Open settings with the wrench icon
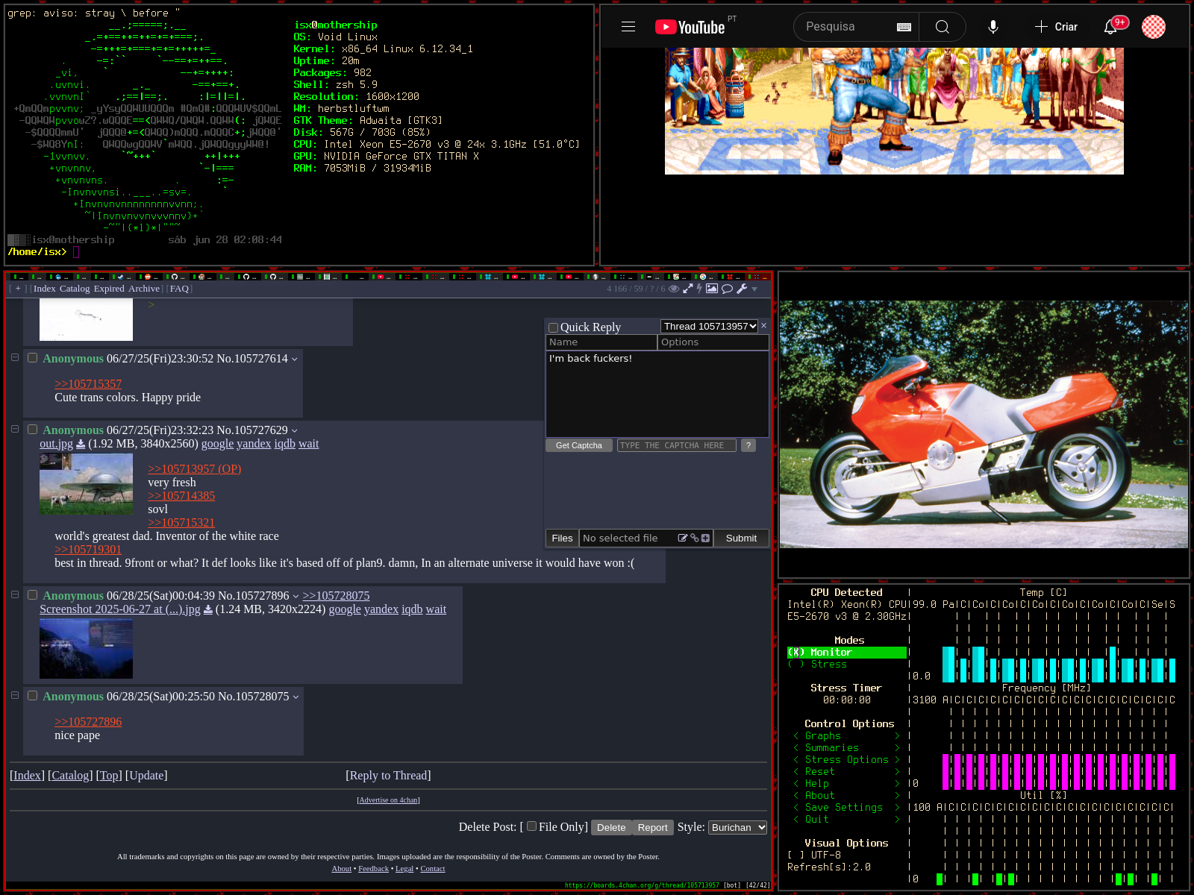This screenshot has height=895, width=1194. [x=742, y=289]
